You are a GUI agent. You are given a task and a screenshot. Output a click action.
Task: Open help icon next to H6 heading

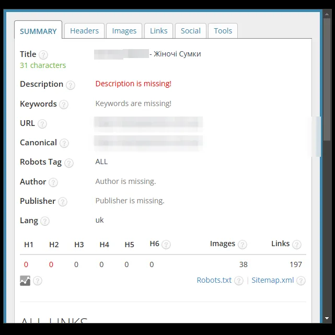166,245
